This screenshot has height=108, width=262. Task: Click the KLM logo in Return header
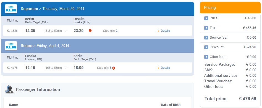(x=11, y=46)
